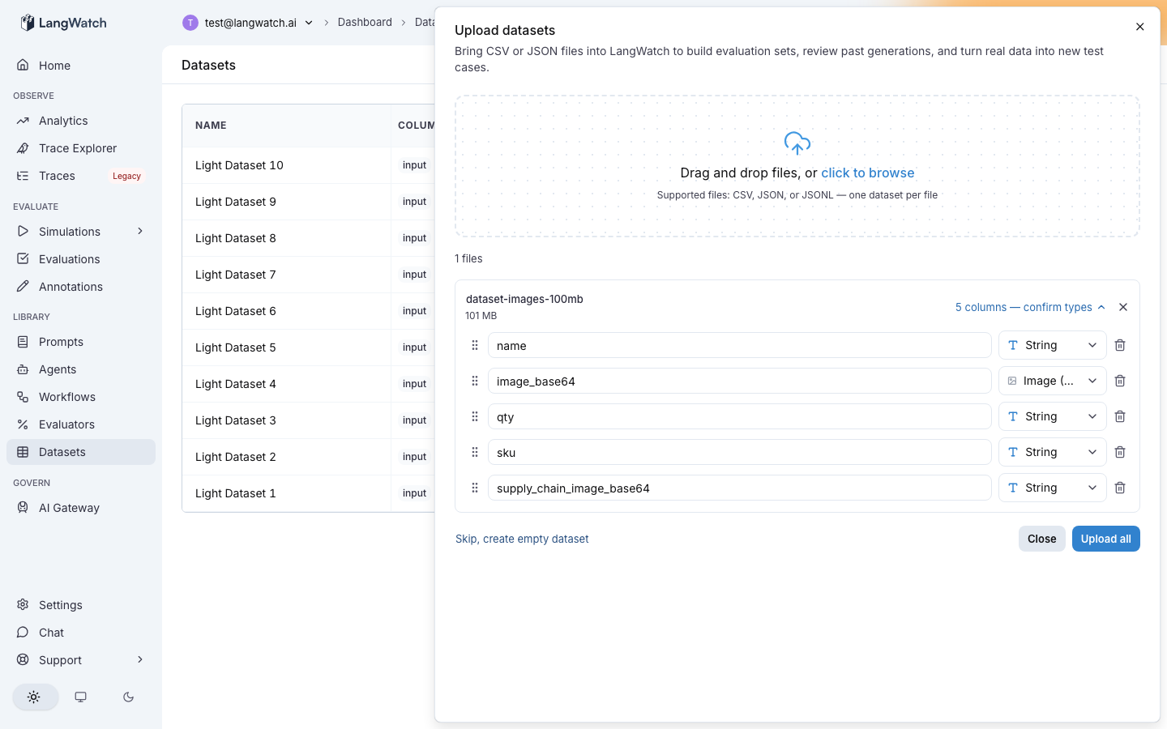Switch to dark theme moon icon

(128, 697)
